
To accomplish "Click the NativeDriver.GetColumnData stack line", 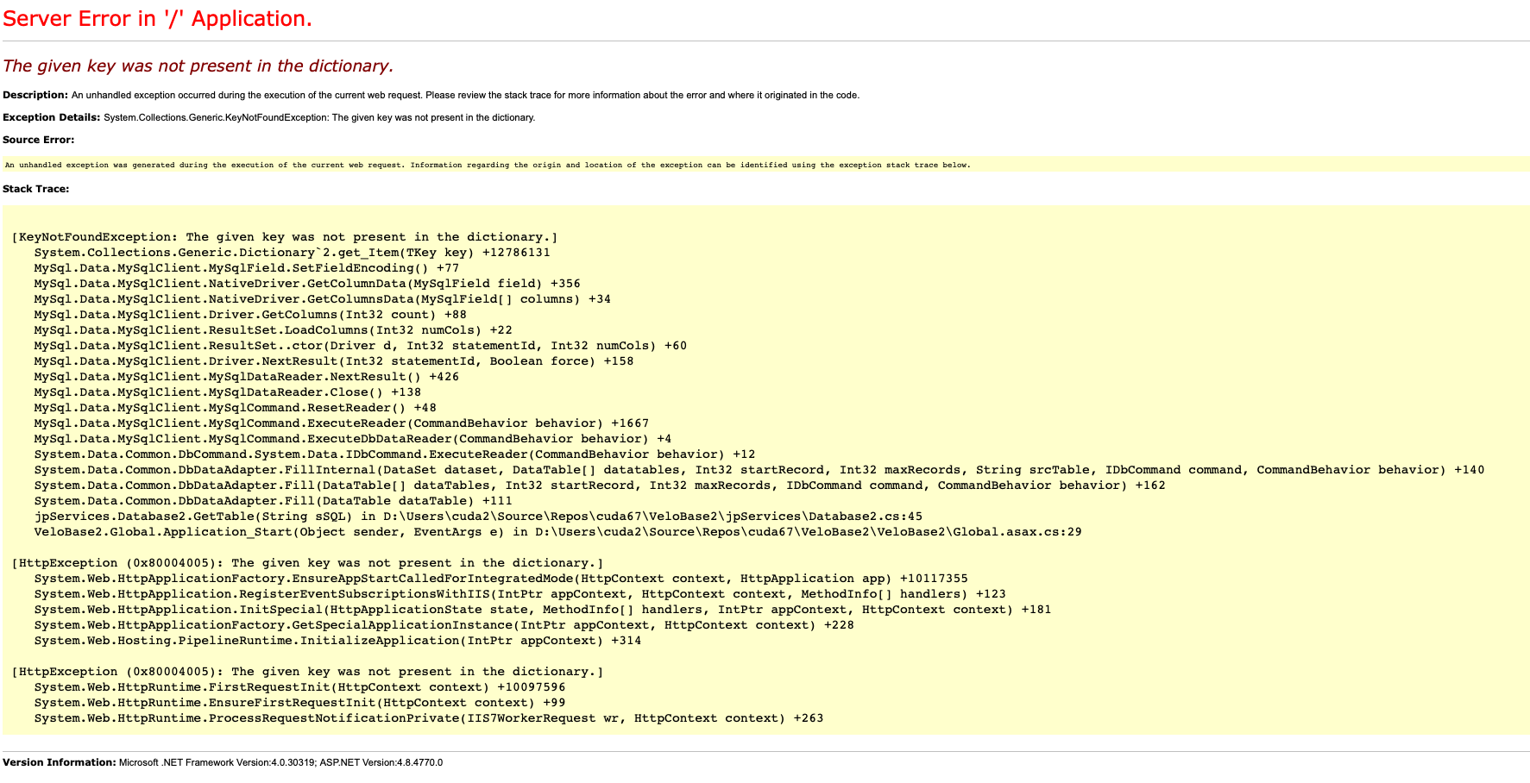I will pyautogui.click(x=306, y=284).
